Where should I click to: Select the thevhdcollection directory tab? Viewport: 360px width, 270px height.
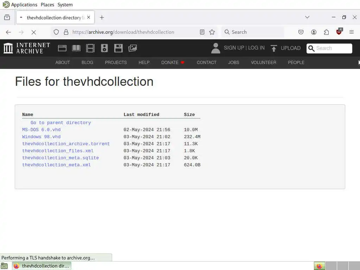[x=55, y=18]
